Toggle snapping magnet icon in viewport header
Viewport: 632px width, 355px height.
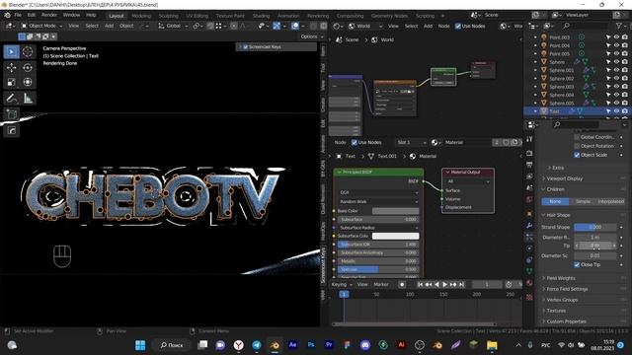coord(210,26)
